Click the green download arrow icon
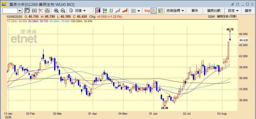 [160, 11]
